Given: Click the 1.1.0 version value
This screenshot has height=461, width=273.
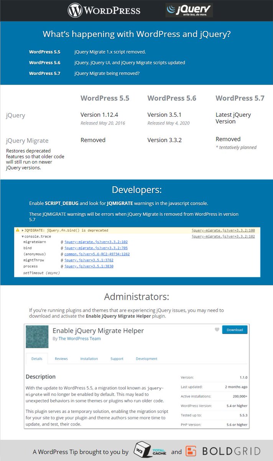Looking at the screenshot, I should pyautogui.click(x=243, y=378).
